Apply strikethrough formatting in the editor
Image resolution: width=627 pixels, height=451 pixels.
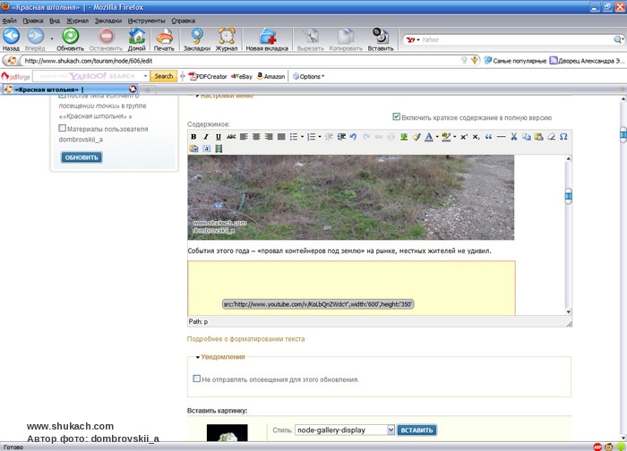[231, 137]
